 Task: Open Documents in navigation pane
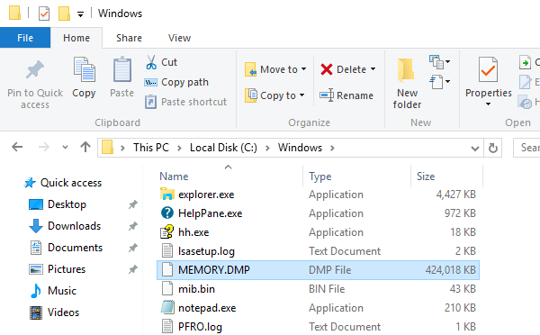[x=75, y=248]
